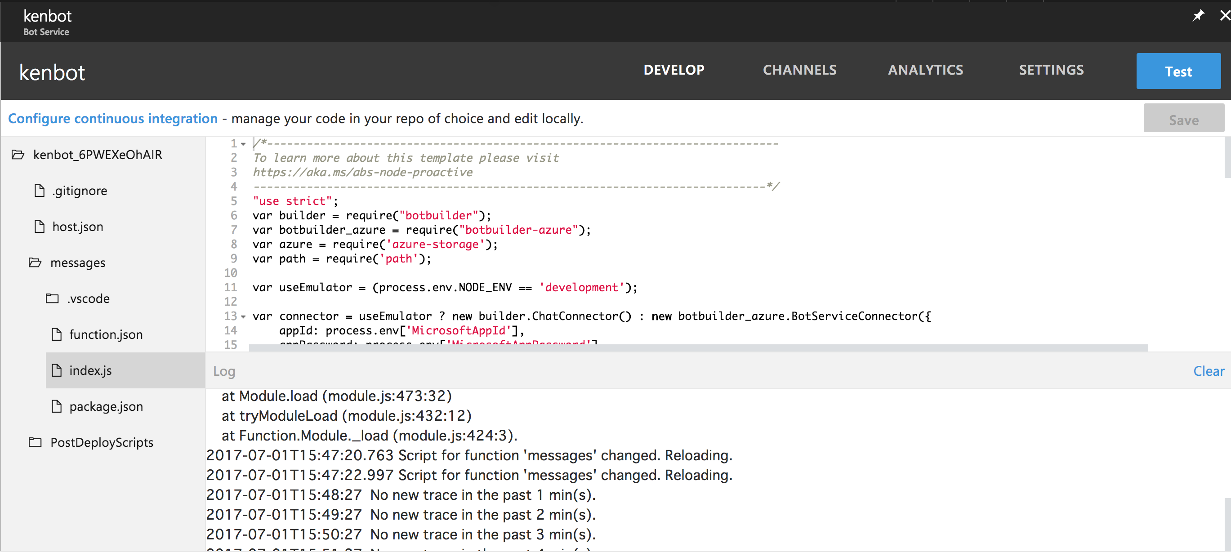Expand PostDeployScripts folder via its icon
1231x552 pixels.
pyautogui.click(x=35, y=442)
